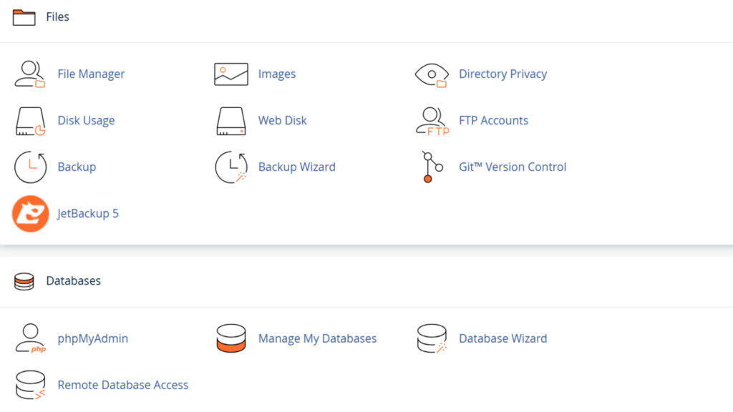Launch the orange JetBackup 5 icon
733x412 pixels.
30,214
